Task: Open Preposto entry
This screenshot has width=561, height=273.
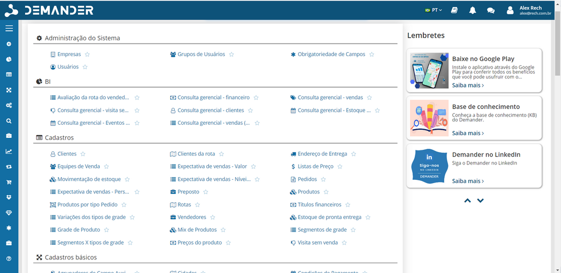Action: click(188, 191)
